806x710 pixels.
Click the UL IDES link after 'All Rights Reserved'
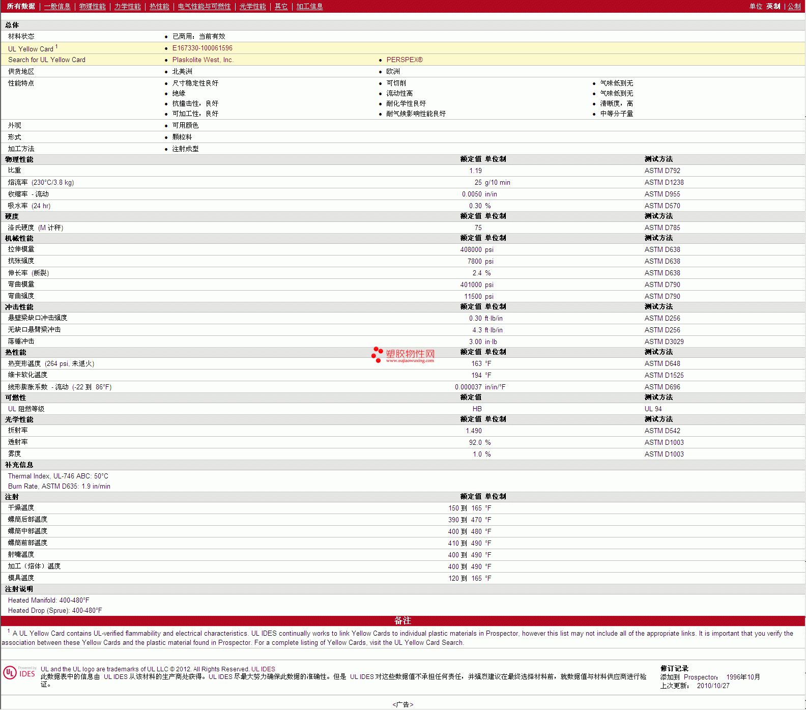(263, 669)
